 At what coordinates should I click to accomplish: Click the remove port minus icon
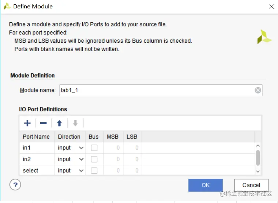tap(43, 123)
